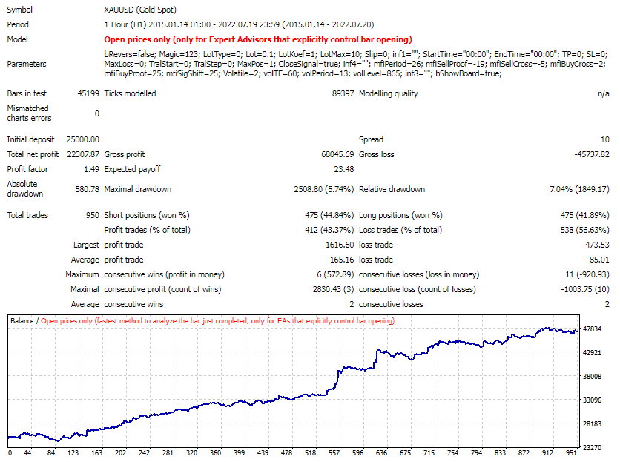This screenshot has width=620, height=462.
Task: Click the Model label
Action: point(17,39)
